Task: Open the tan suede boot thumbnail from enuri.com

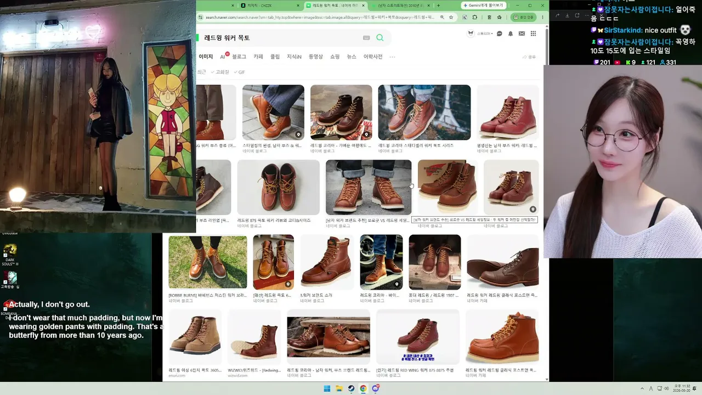Action: pyautogui.click(x=195, y=336)
